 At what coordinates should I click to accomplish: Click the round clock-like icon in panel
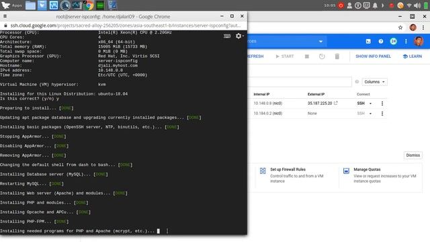pos(65,5)
